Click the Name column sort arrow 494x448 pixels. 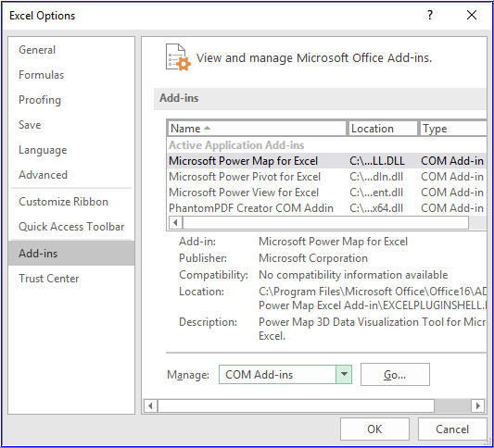[207, 128]
